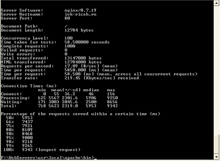Click the 58.500000 seconds test time value
This screenshot has height=161, width=220.
pyautogui.click(x=87, y=42)
